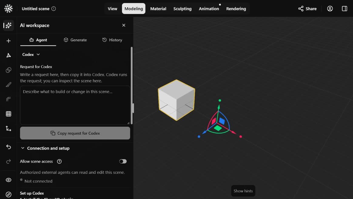
Task: Select the mesh triangle tool icon
Action: (8, 55)
